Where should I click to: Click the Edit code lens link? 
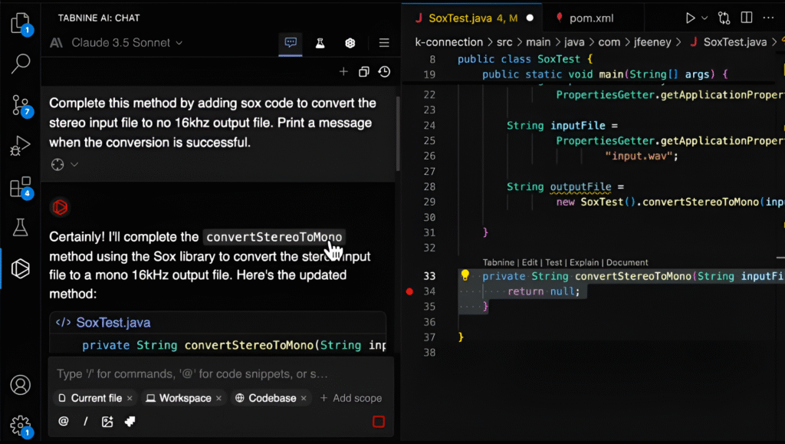tap(530, 263)
